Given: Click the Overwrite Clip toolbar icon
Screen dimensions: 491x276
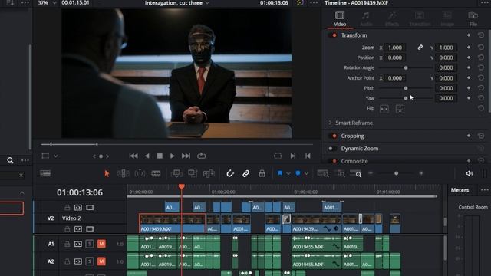Looking at the screenshot, I should 193,173.
